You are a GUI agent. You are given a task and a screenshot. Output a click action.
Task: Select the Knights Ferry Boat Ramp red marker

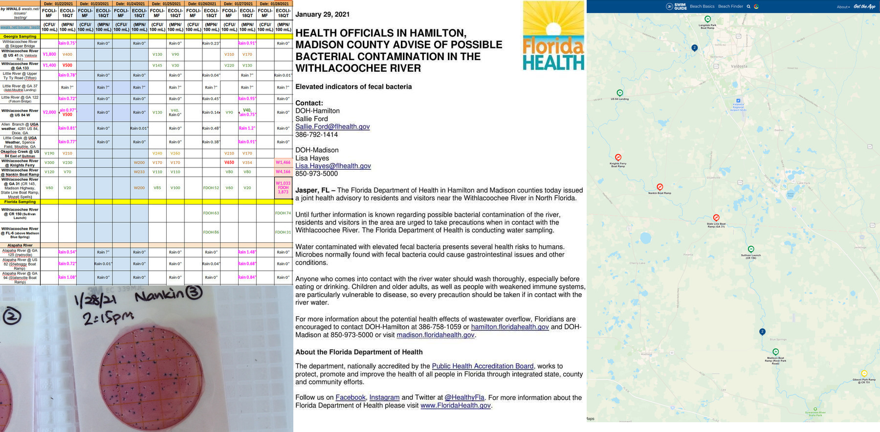pos(618,157)
